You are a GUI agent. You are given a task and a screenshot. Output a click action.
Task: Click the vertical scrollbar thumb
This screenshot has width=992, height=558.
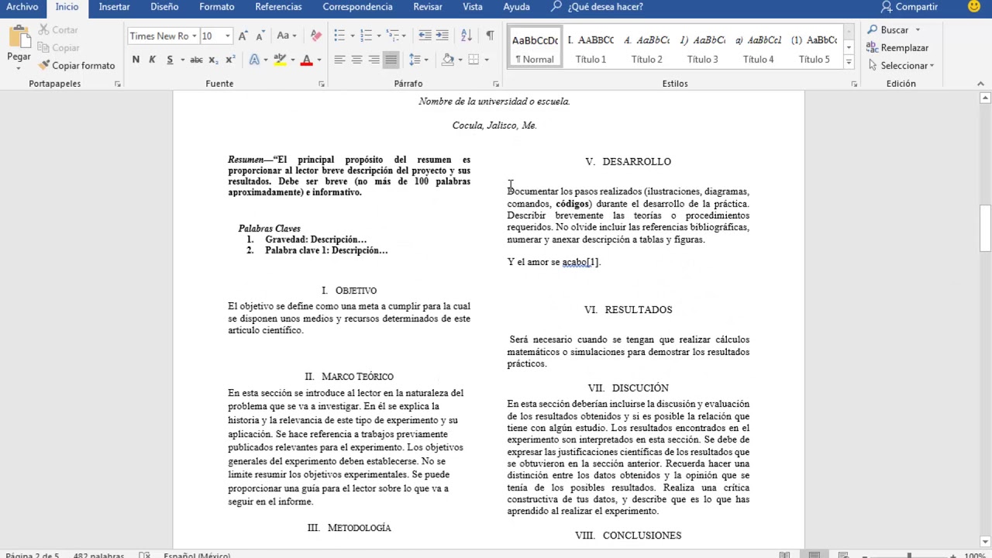(x=985, y=229)
